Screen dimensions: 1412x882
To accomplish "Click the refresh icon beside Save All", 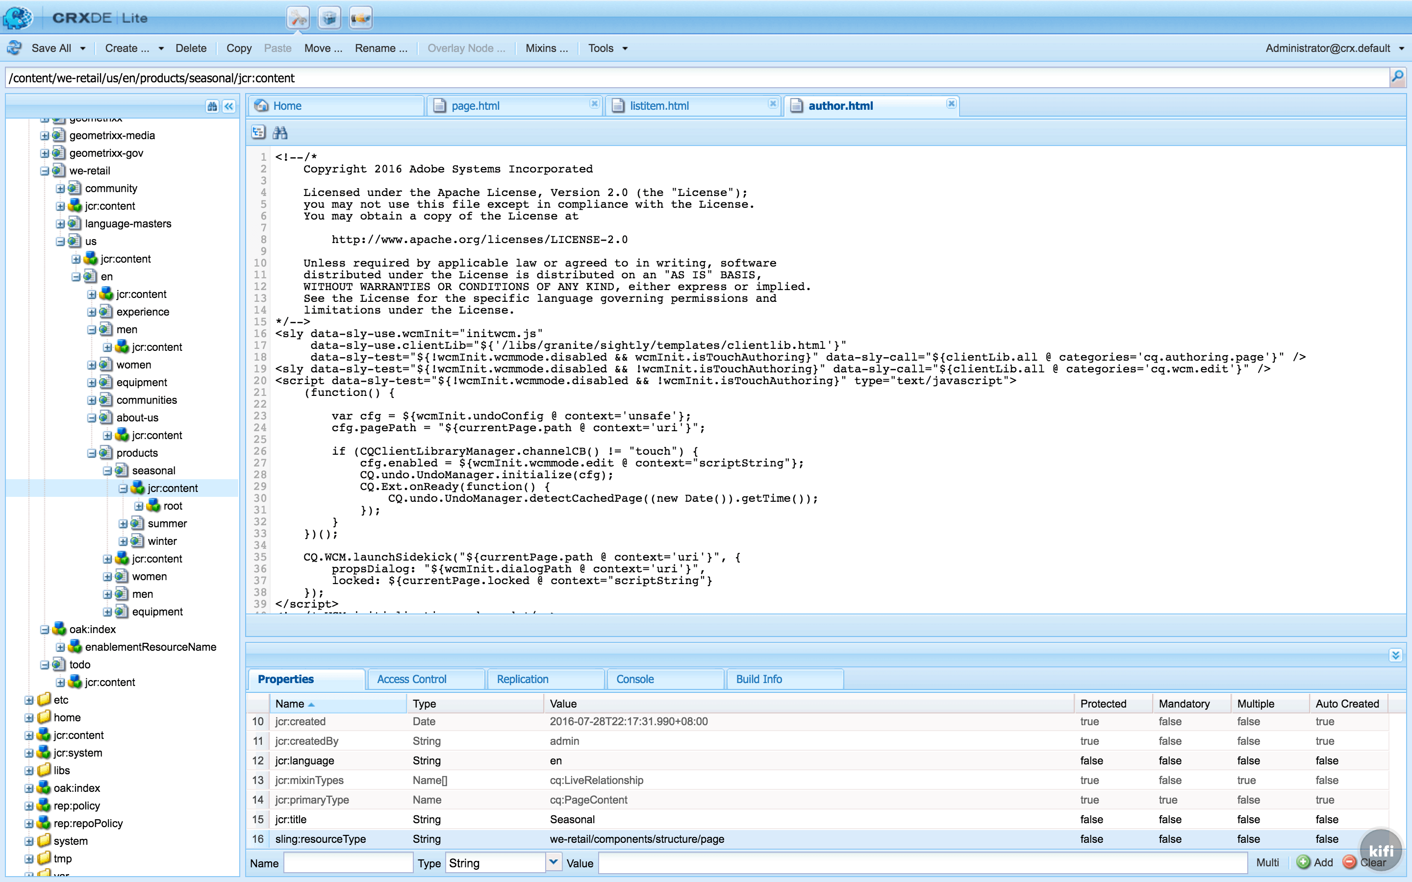I will 14,49.
